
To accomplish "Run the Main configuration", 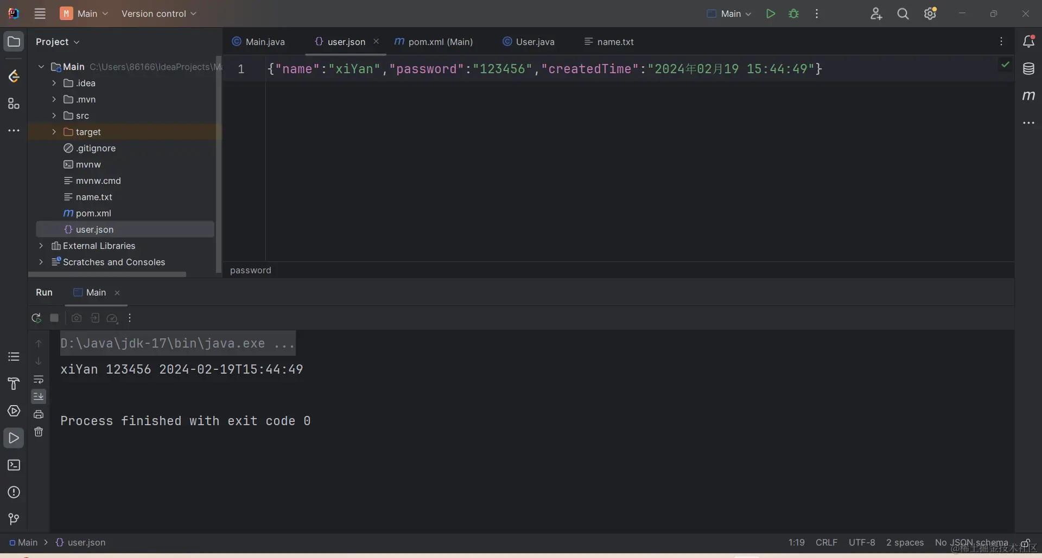I will click(x=770, y=14).
